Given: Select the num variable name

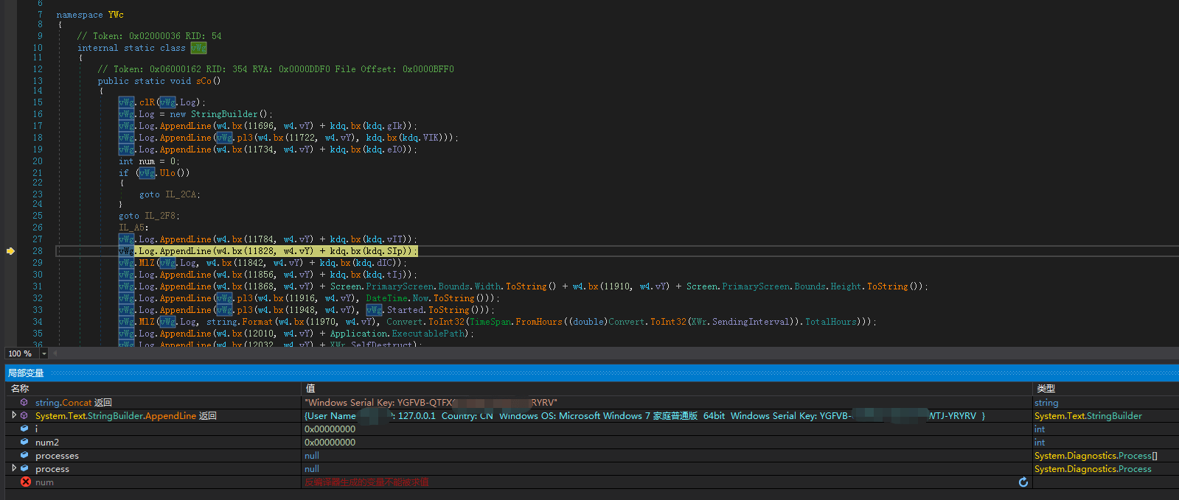Looking at the screenshot, I should pyautogui.click(x=44, y=482).
